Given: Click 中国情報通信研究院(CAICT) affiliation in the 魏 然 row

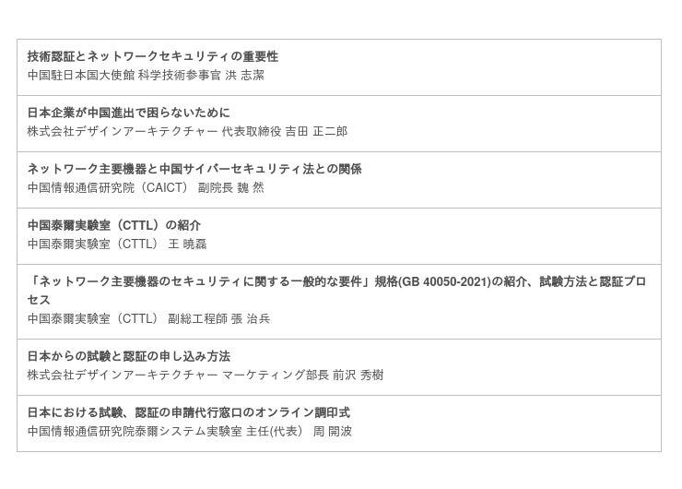Looking at the screenshot, I should [x=108, y=188].
